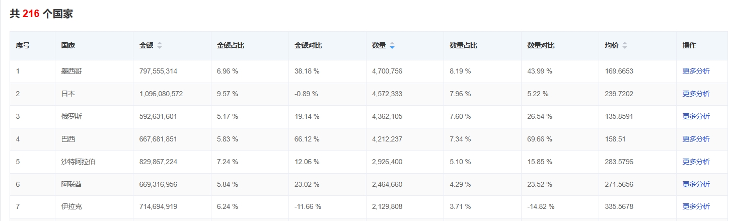Click average price 169.6653

coord(619,71)
